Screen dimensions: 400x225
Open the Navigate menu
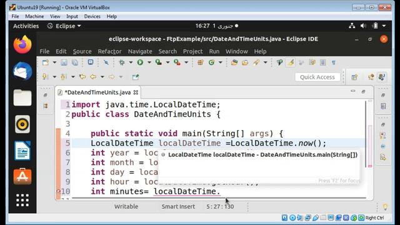(140, 51)
